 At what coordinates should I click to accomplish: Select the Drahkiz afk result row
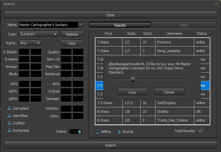point(153,112)
